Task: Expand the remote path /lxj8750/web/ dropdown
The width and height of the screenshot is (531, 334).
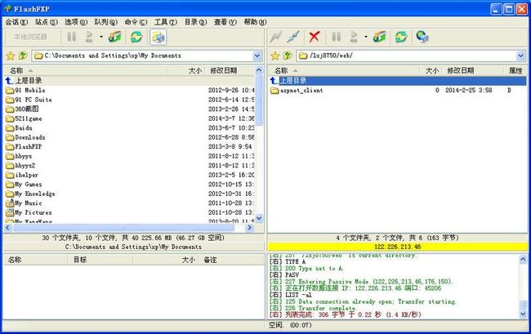Action: point(521,56)
